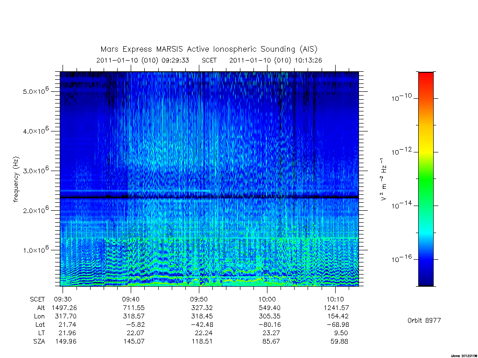Click the 2.0×10^6 frequency tick label

point(35,209)
